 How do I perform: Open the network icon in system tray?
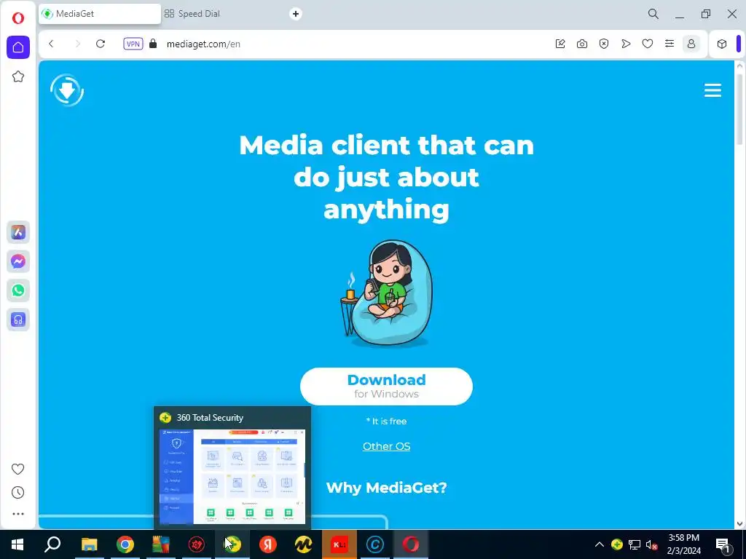[635, 544]
